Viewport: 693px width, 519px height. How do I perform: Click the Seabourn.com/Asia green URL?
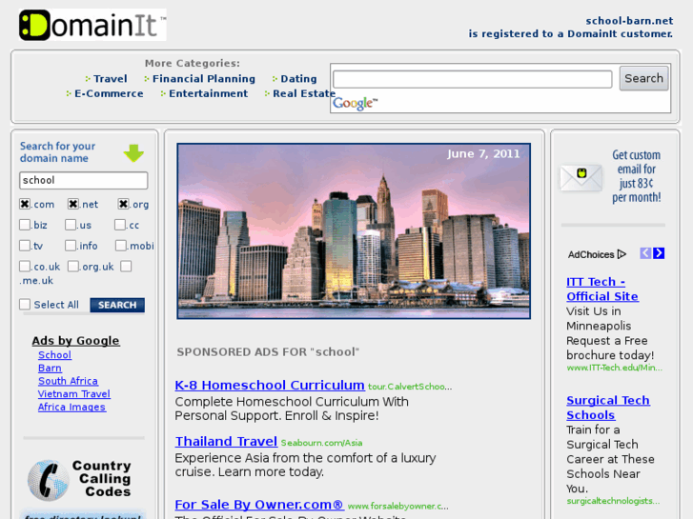(322, 443)
